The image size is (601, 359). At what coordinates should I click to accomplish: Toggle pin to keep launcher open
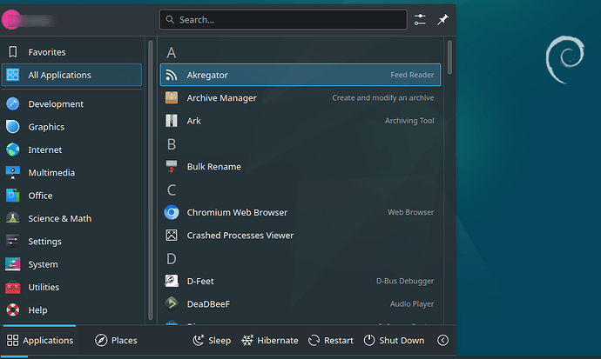click(442, 19)
